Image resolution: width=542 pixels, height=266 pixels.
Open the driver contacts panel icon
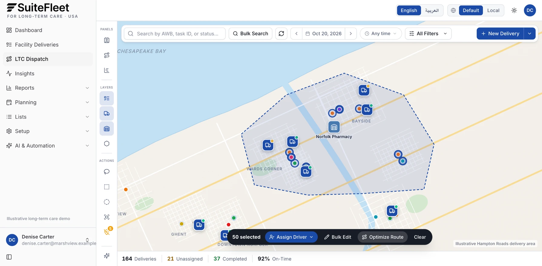pos(107,40)
